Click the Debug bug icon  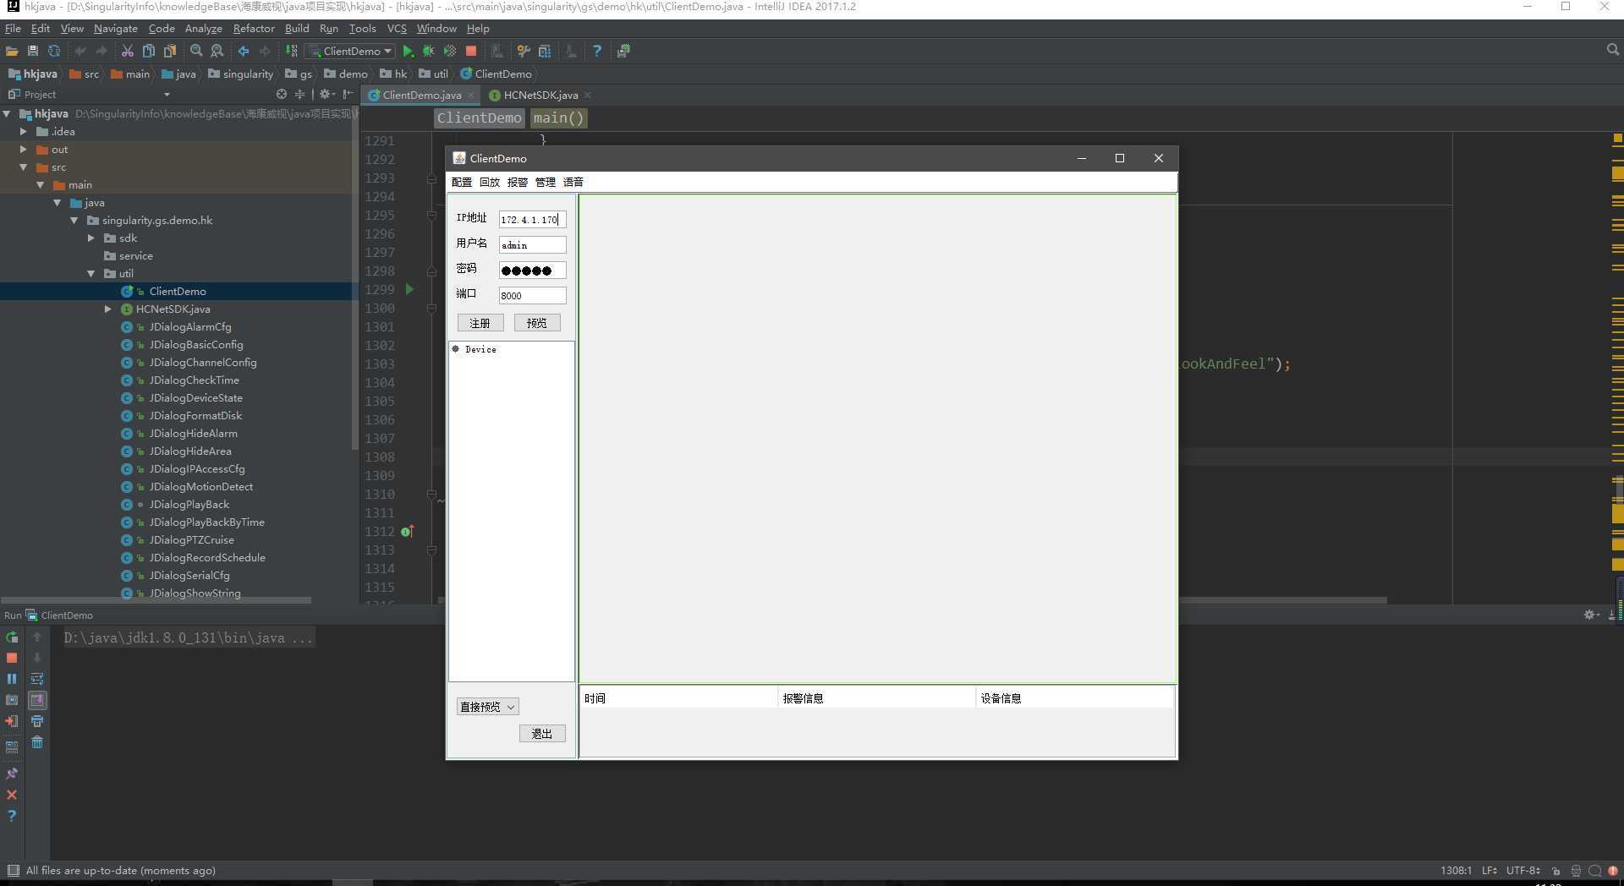(x=429, y=51)
